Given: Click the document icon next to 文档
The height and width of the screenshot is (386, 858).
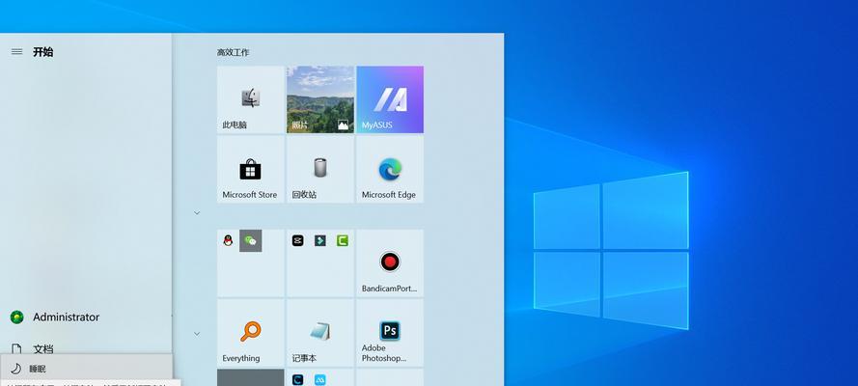Looking at the screenshot, I should pyautogui.click(x=16, y=348).
